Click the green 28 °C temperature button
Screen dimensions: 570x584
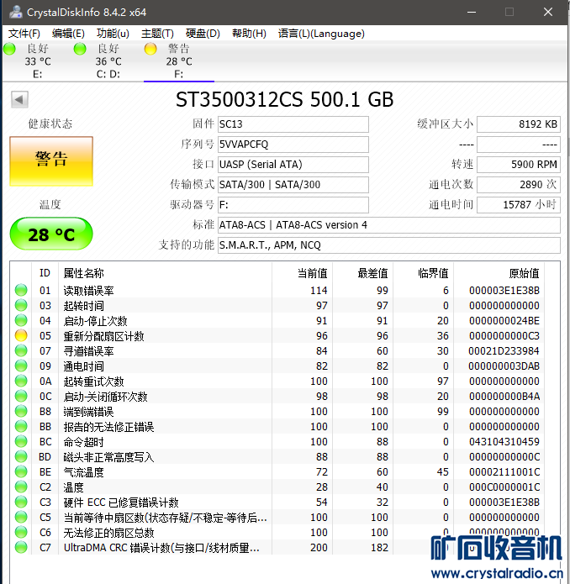click(51, 234)
